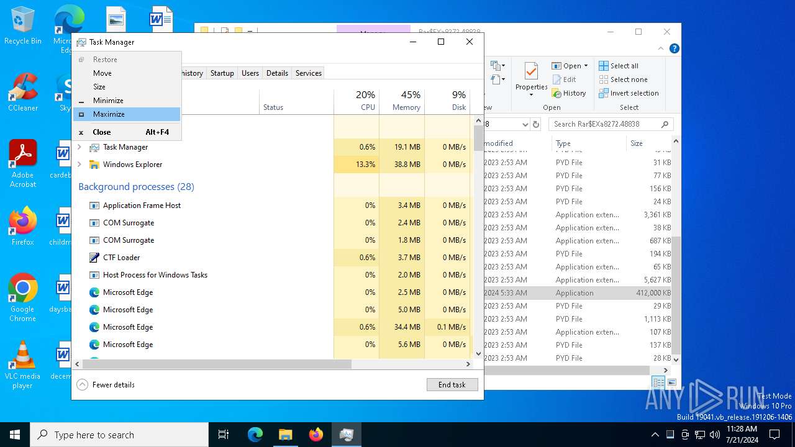Click the Background processes (28) heading
The width and height of the screenshot is (795, 447).
tap(136, 187)
